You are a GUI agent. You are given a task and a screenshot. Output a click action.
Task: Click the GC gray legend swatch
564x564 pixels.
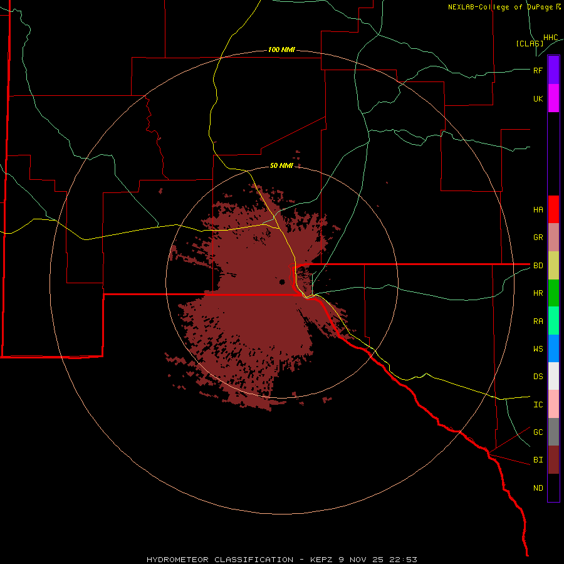pos(553,432)
